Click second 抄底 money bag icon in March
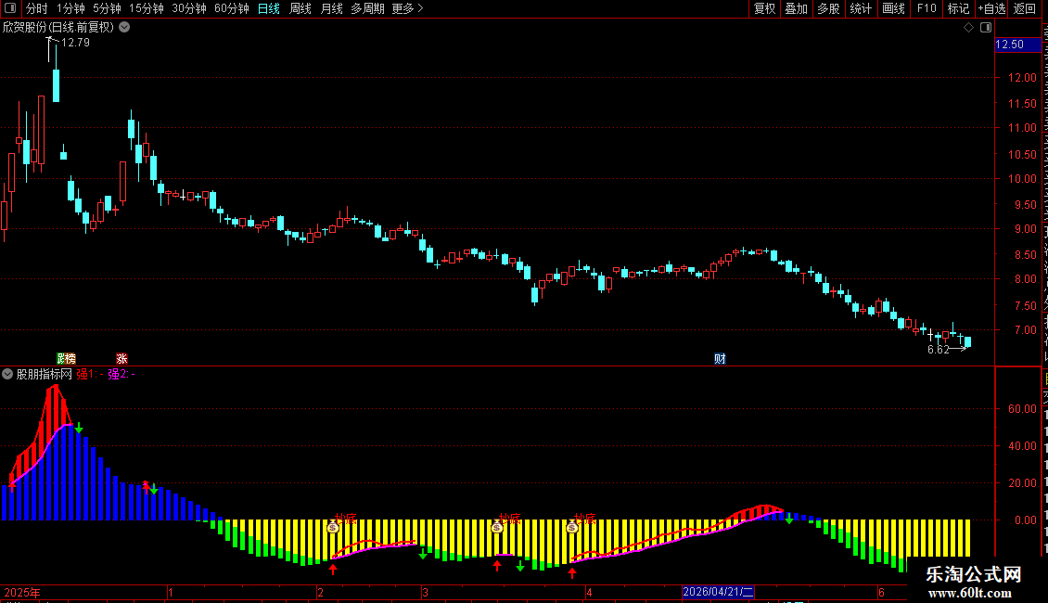The width and height of the screenshot is (1048, 603). coord(496,528)
